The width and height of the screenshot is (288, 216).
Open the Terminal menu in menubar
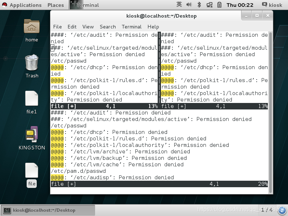(131, 27)
